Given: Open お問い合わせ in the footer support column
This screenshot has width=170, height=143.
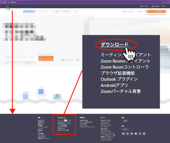Looking at the screenshot, I should [x=104, y=129].
